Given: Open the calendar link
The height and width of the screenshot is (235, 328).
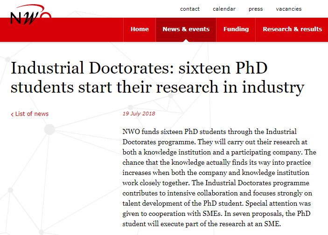Looking at the screenshot, I should [x=224, y=9].
